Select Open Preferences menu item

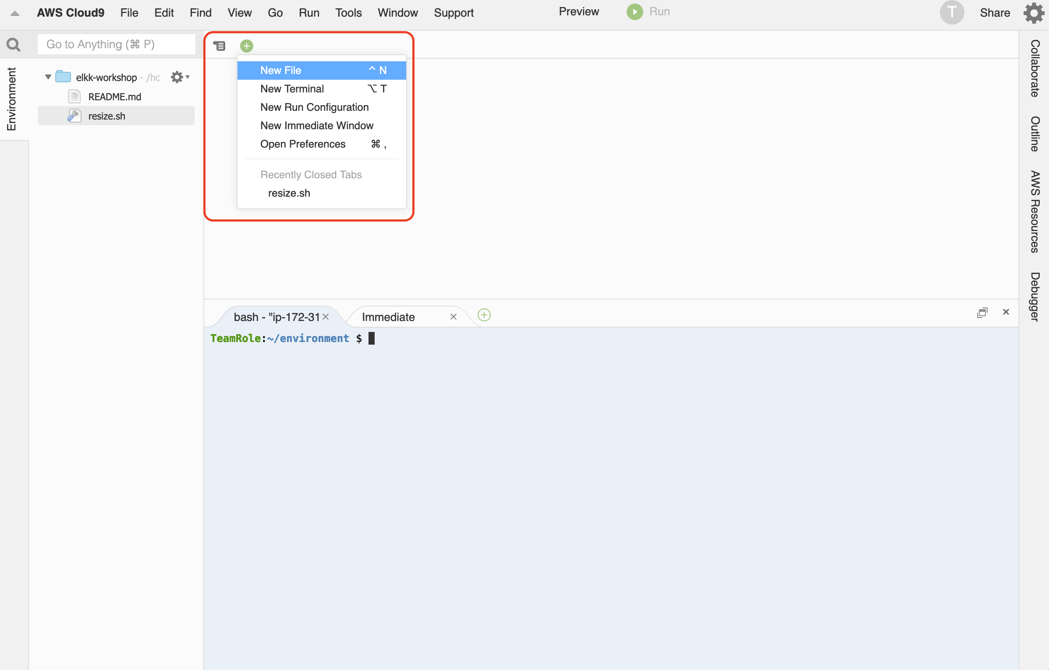click(322, 144)
